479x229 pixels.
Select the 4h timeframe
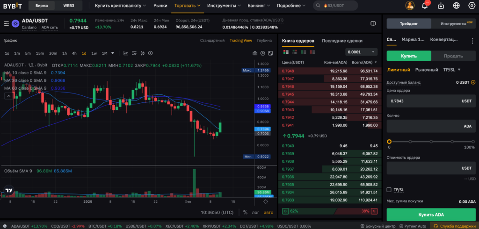(74, 53)
